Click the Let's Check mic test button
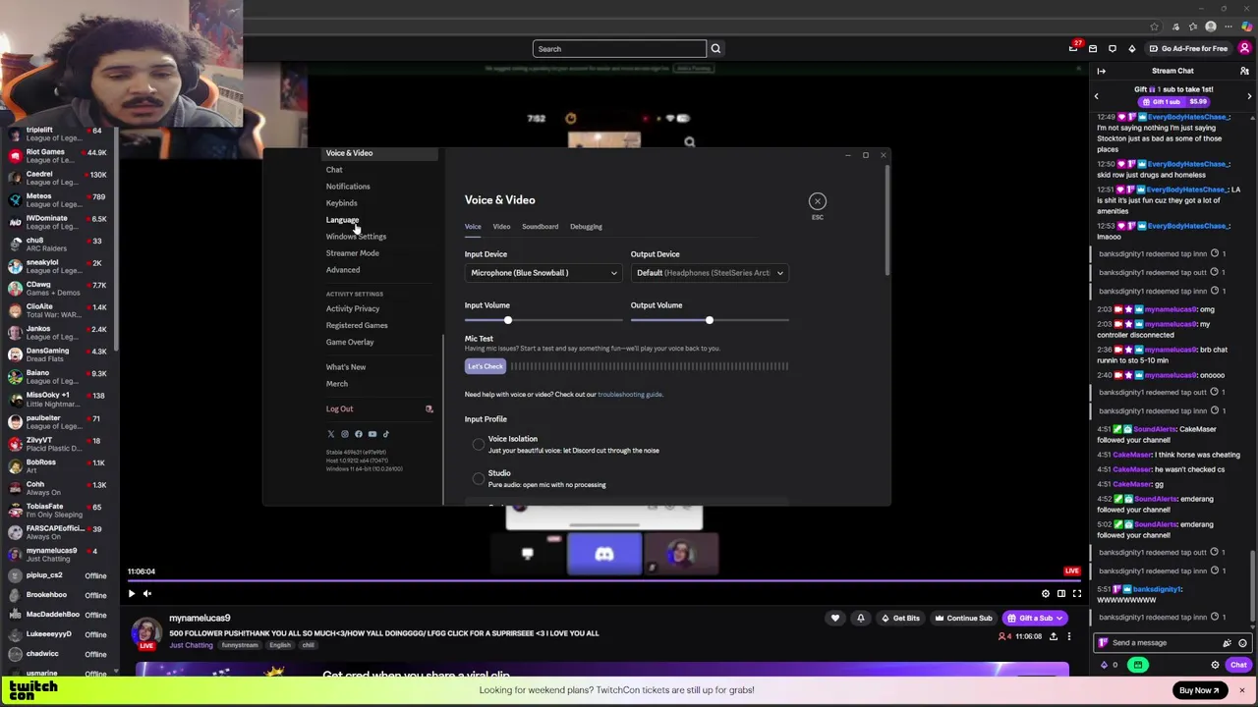This screenshot has width=1258, height=707. (x=485, y=366)
